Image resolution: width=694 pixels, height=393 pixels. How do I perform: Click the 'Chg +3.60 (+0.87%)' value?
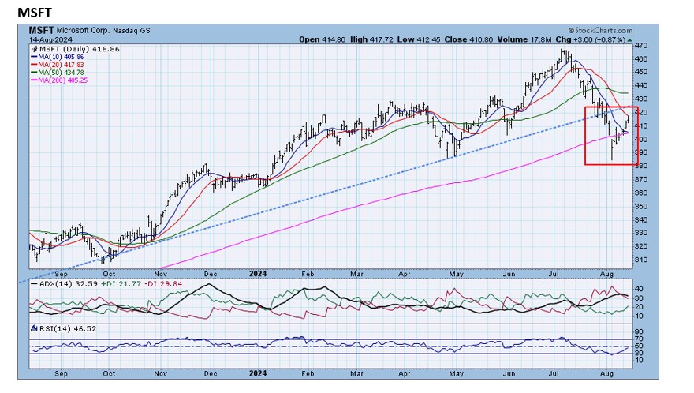[x=591, y=39]
